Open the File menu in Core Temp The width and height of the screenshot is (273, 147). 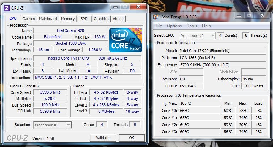159,26
